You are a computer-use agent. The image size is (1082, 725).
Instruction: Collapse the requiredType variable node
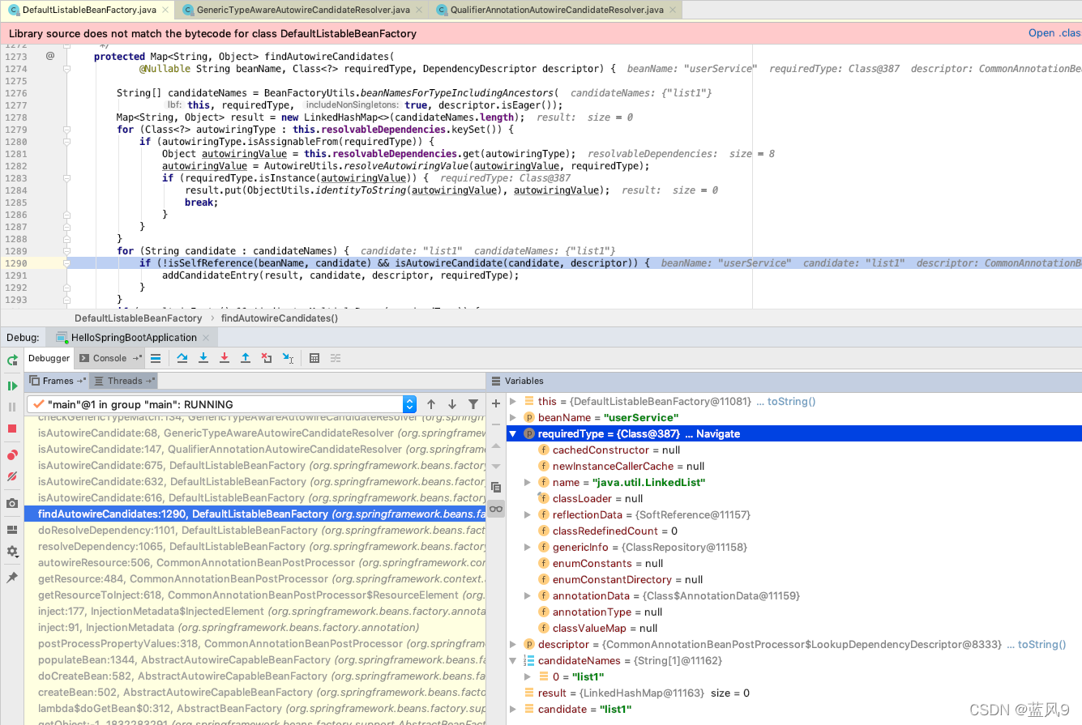pyautogui.click(x=513, y=433)
